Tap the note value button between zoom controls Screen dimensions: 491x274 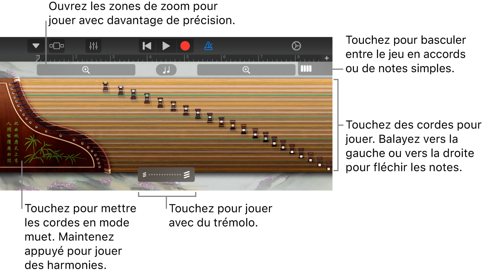166,70
